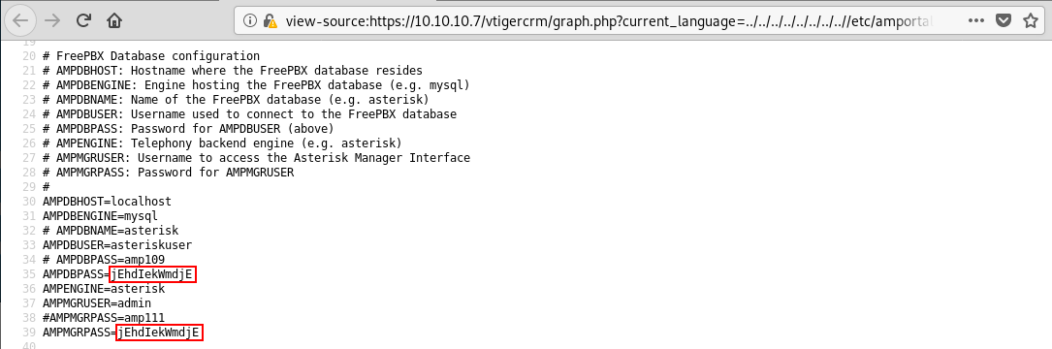Image resolution: width=1052 pixels, height=349 pixels.
Task: Click the AMPDBENGINE=mysql line
Action: coord(100,216)
